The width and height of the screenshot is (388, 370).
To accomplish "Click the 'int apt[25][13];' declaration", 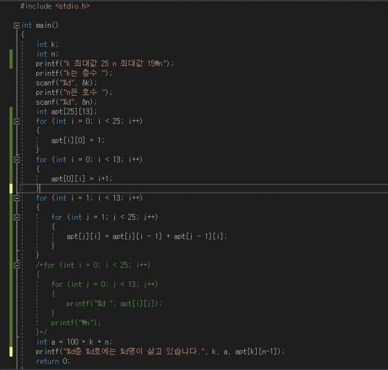I will (67, 112).
